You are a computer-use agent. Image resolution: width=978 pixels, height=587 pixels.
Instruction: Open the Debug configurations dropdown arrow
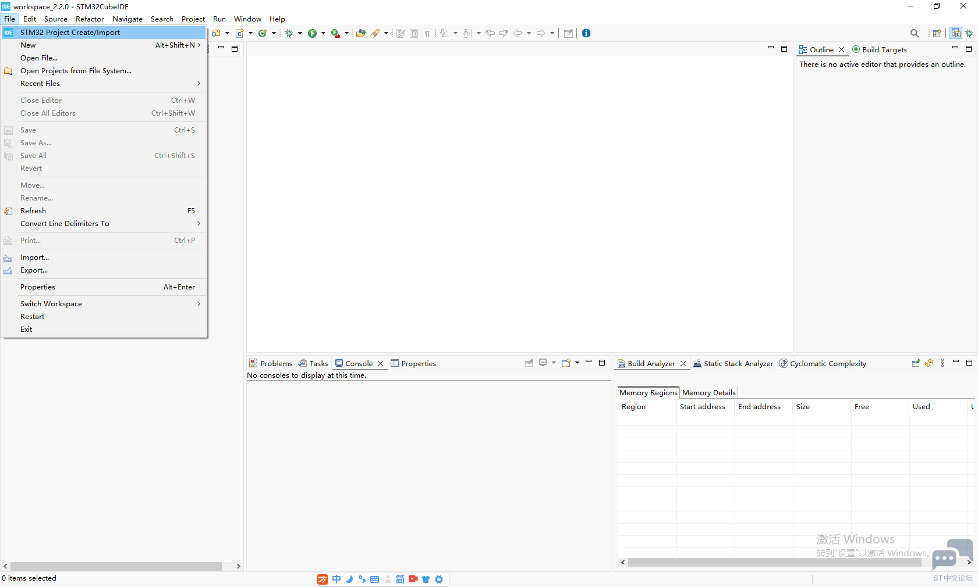point(300,33)
